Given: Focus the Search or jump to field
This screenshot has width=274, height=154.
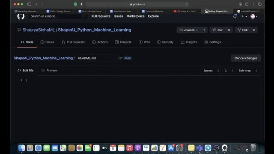Looking at the screenshot, I should [58, 16].
